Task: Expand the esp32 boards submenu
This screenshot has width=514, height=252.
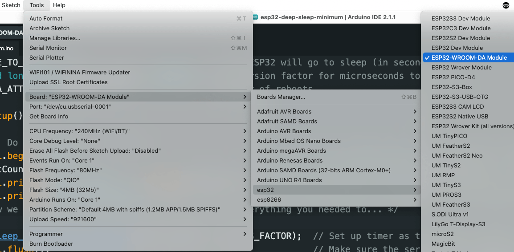Action: (337, 190)
